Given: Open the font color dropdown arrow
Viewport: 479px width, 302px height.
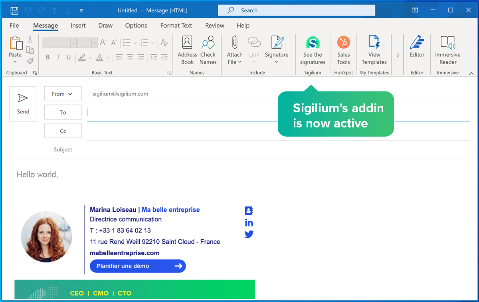Looking at the screenshot, I should pos(107,58).
